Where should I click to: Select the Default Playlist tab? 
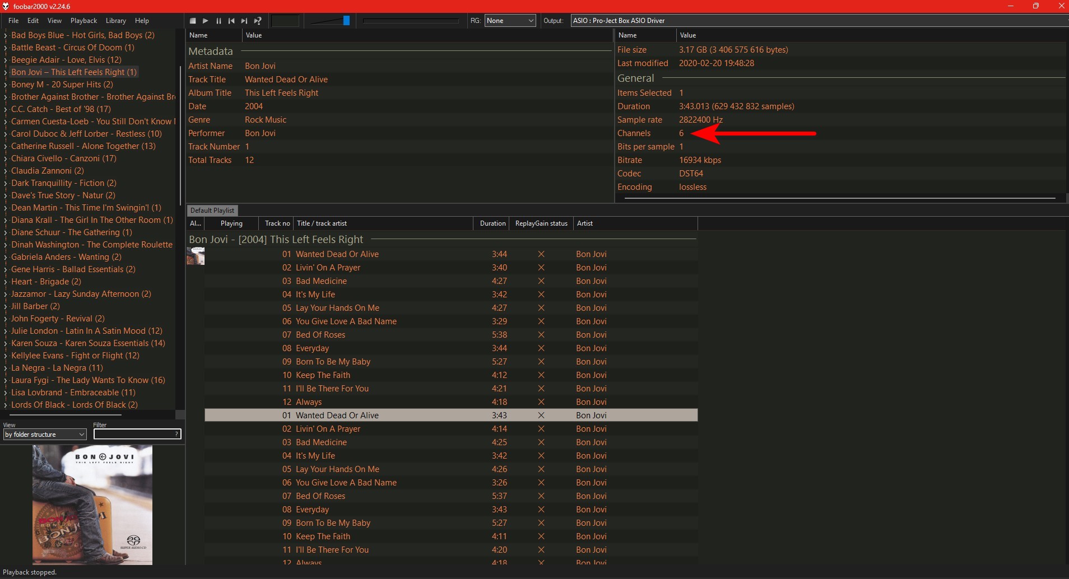(x=212, y=211)
